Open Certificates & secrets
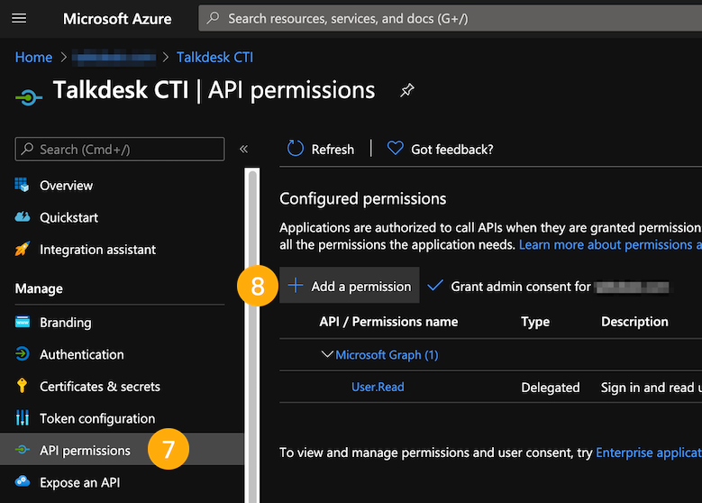 coord(100,387)
